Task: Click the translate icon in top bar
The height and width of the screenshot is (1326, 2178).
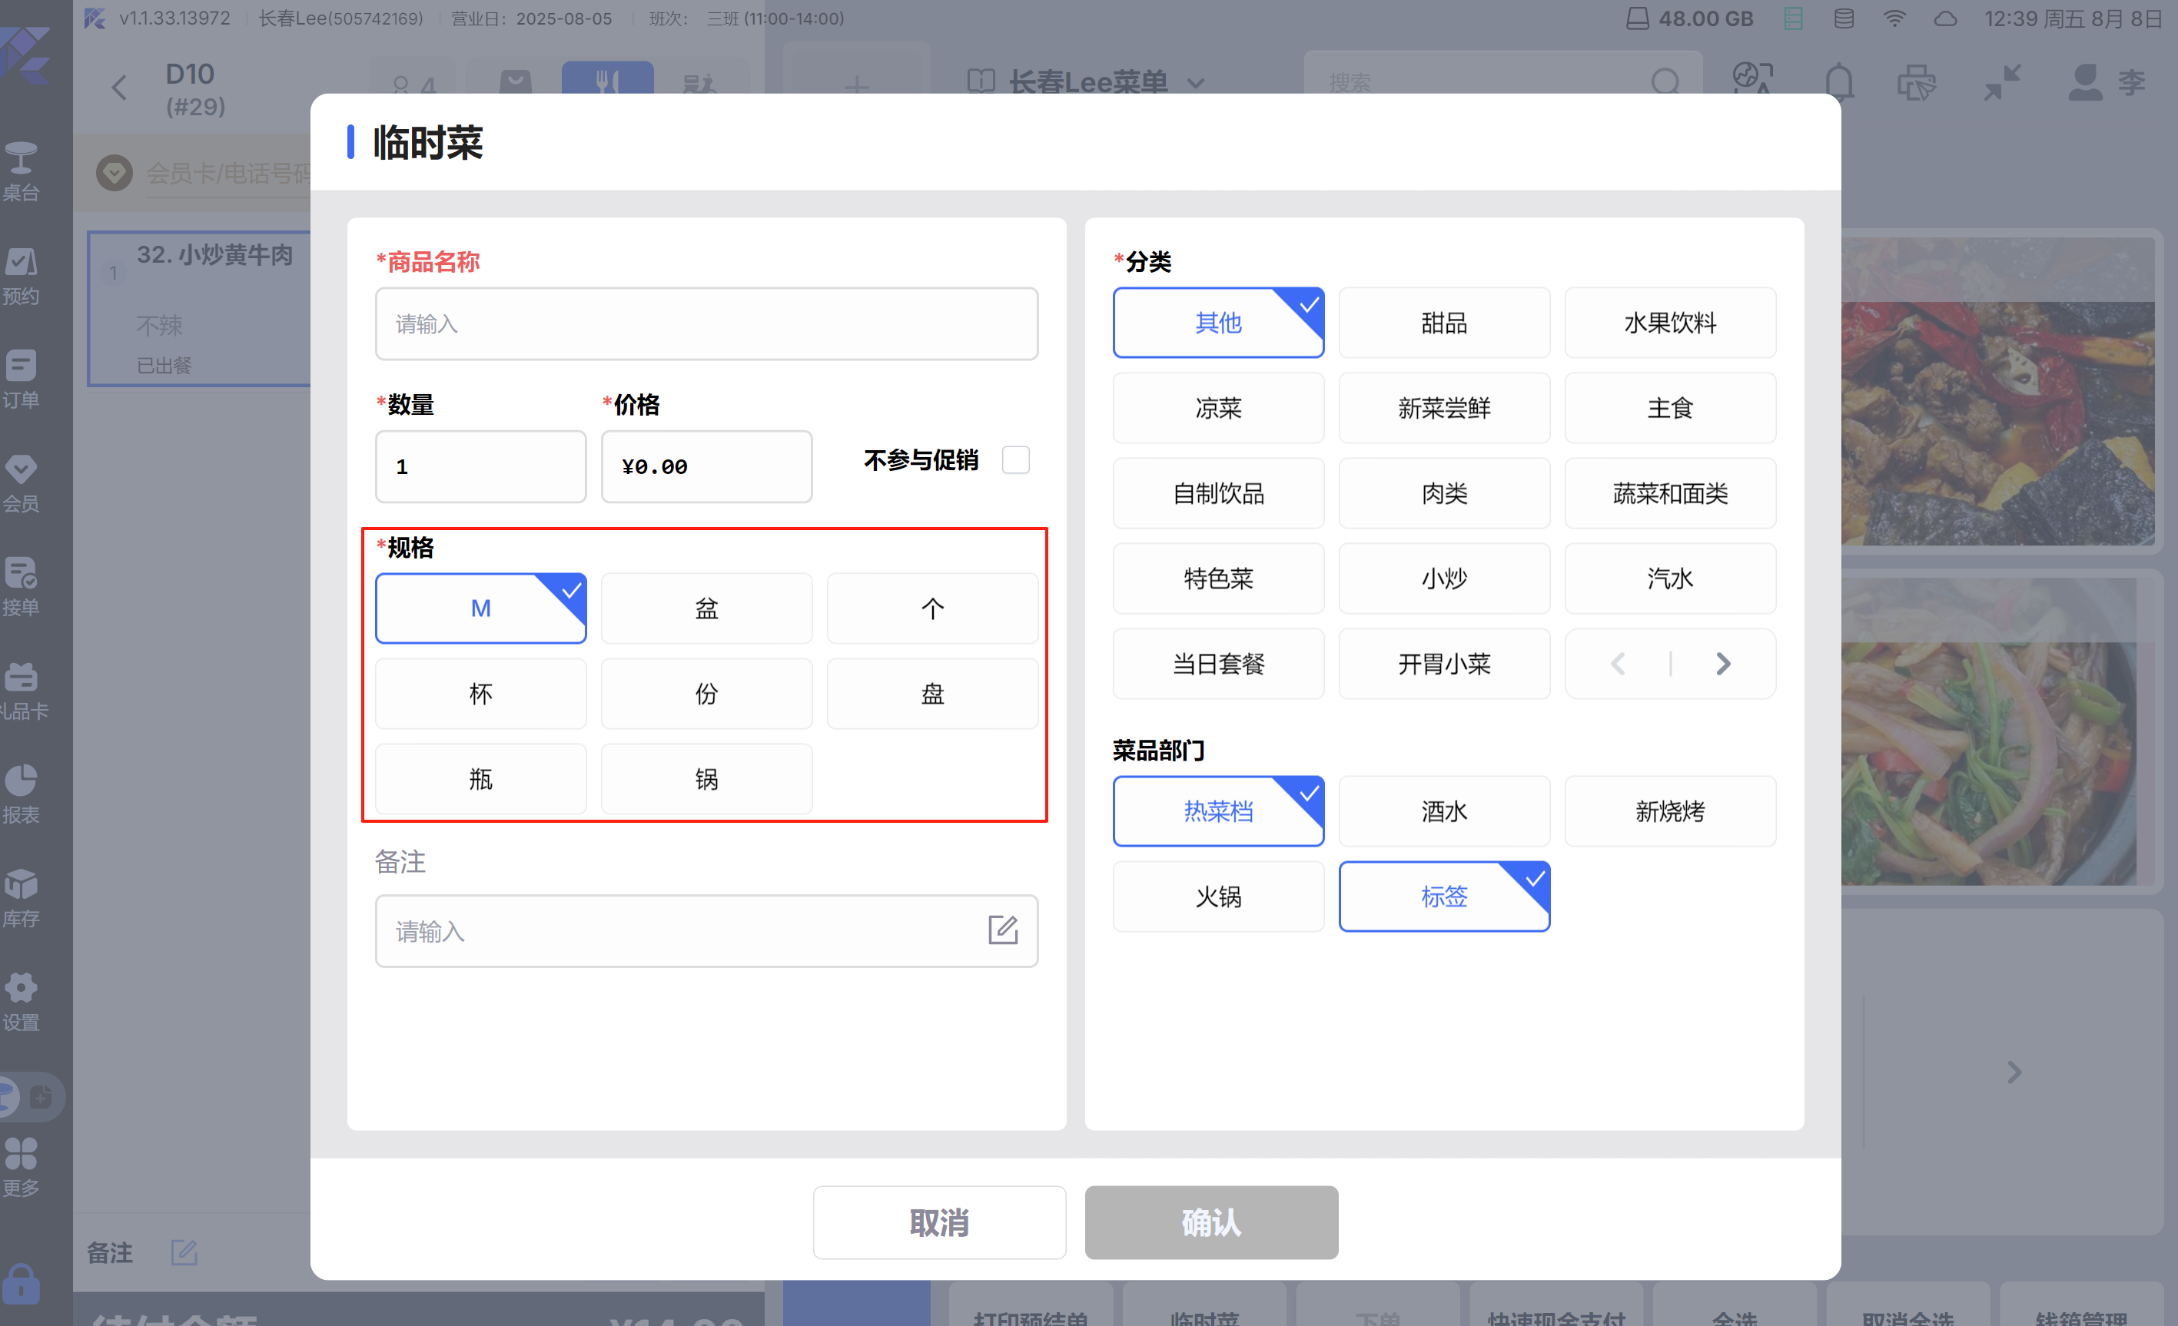Action: [x=1753, y=78]
